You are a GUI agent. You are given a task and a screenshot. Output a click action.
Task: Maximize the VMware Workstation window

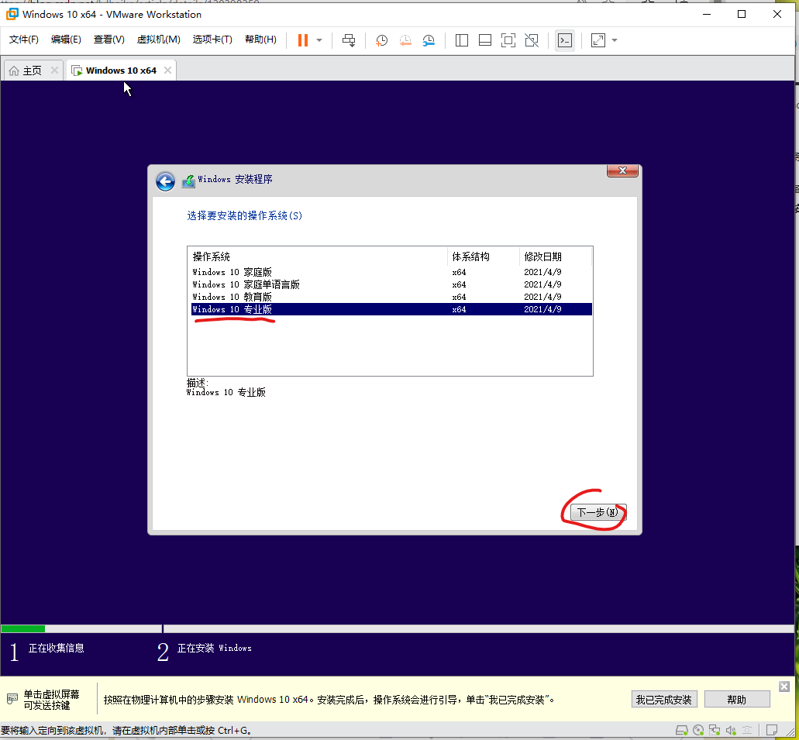click(x=742, y=14)
